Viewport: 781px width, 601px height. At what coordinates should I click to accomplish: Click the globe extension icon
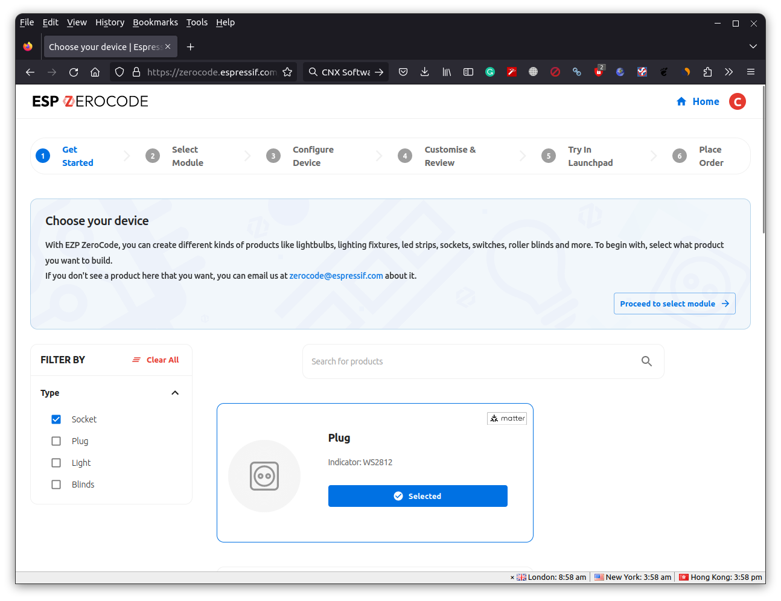534,72
